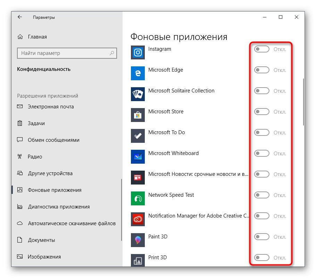Open Изображения privacy settings
Viewport: 316px width, 278px height.
(x=67, y=256)
